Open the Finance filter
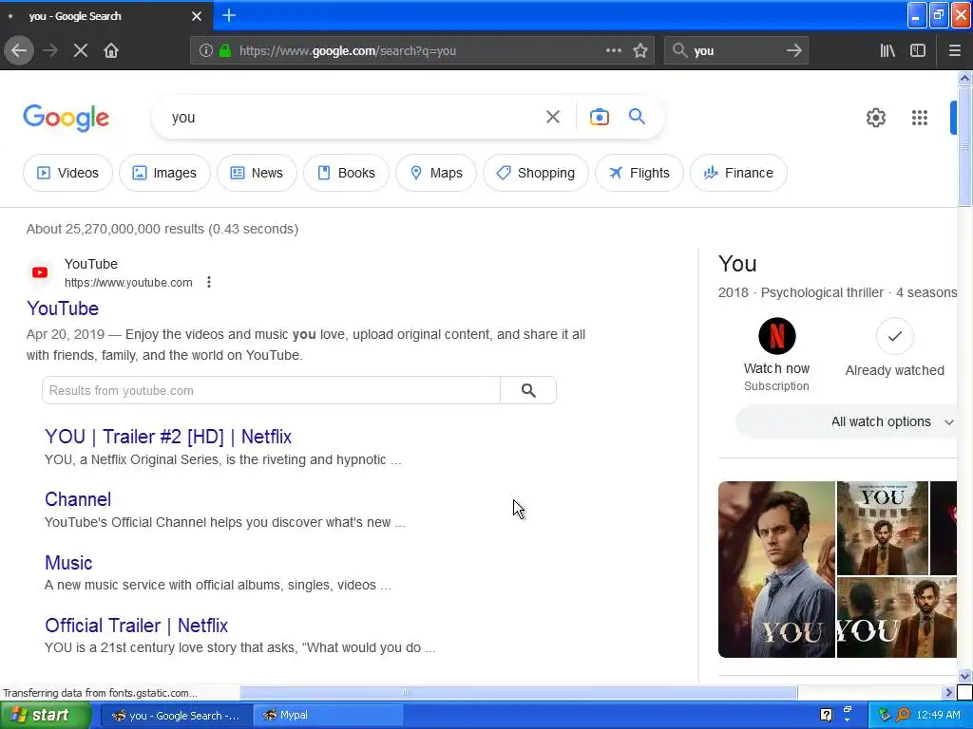Image resolution: width=973 pixels, height=729 pixels. (738, 173)
